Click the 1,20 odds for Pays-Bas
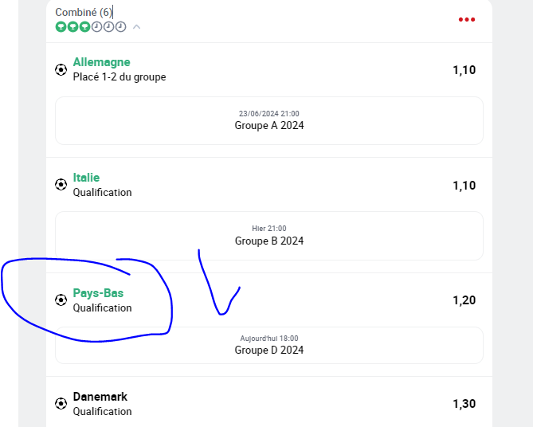 [464, 300]
